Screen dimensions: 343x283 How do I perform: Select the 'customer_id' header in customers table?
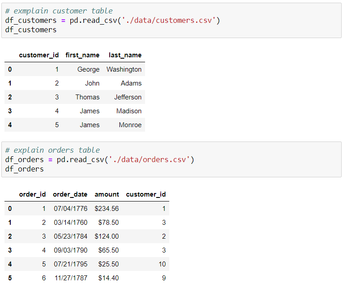pyautogui.click(x=39, y=55)
